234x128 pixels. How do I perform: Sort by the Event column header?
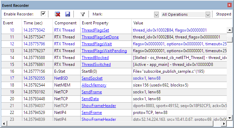[8, 23]
